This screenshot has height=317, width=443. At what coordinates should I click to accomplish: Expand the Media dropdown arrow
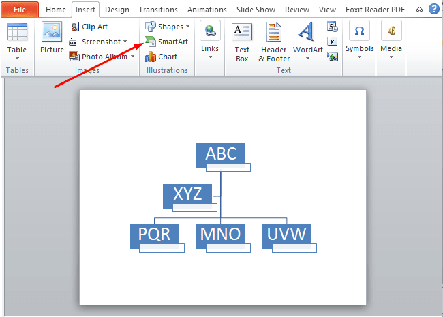click(x=391, y=57)
